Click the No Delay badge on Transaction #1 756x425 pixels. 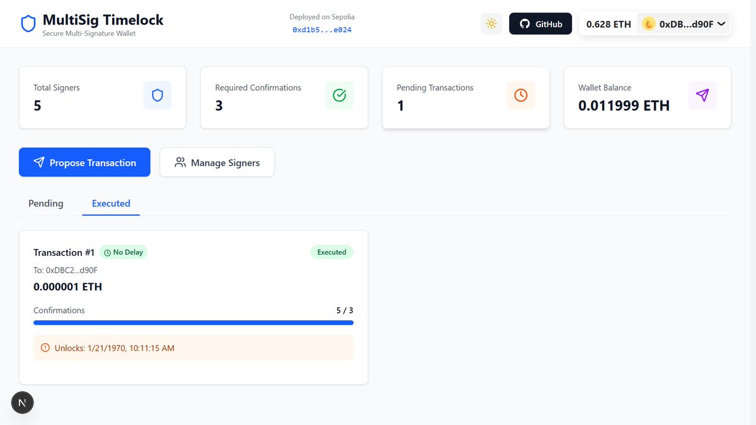point(123,252)
